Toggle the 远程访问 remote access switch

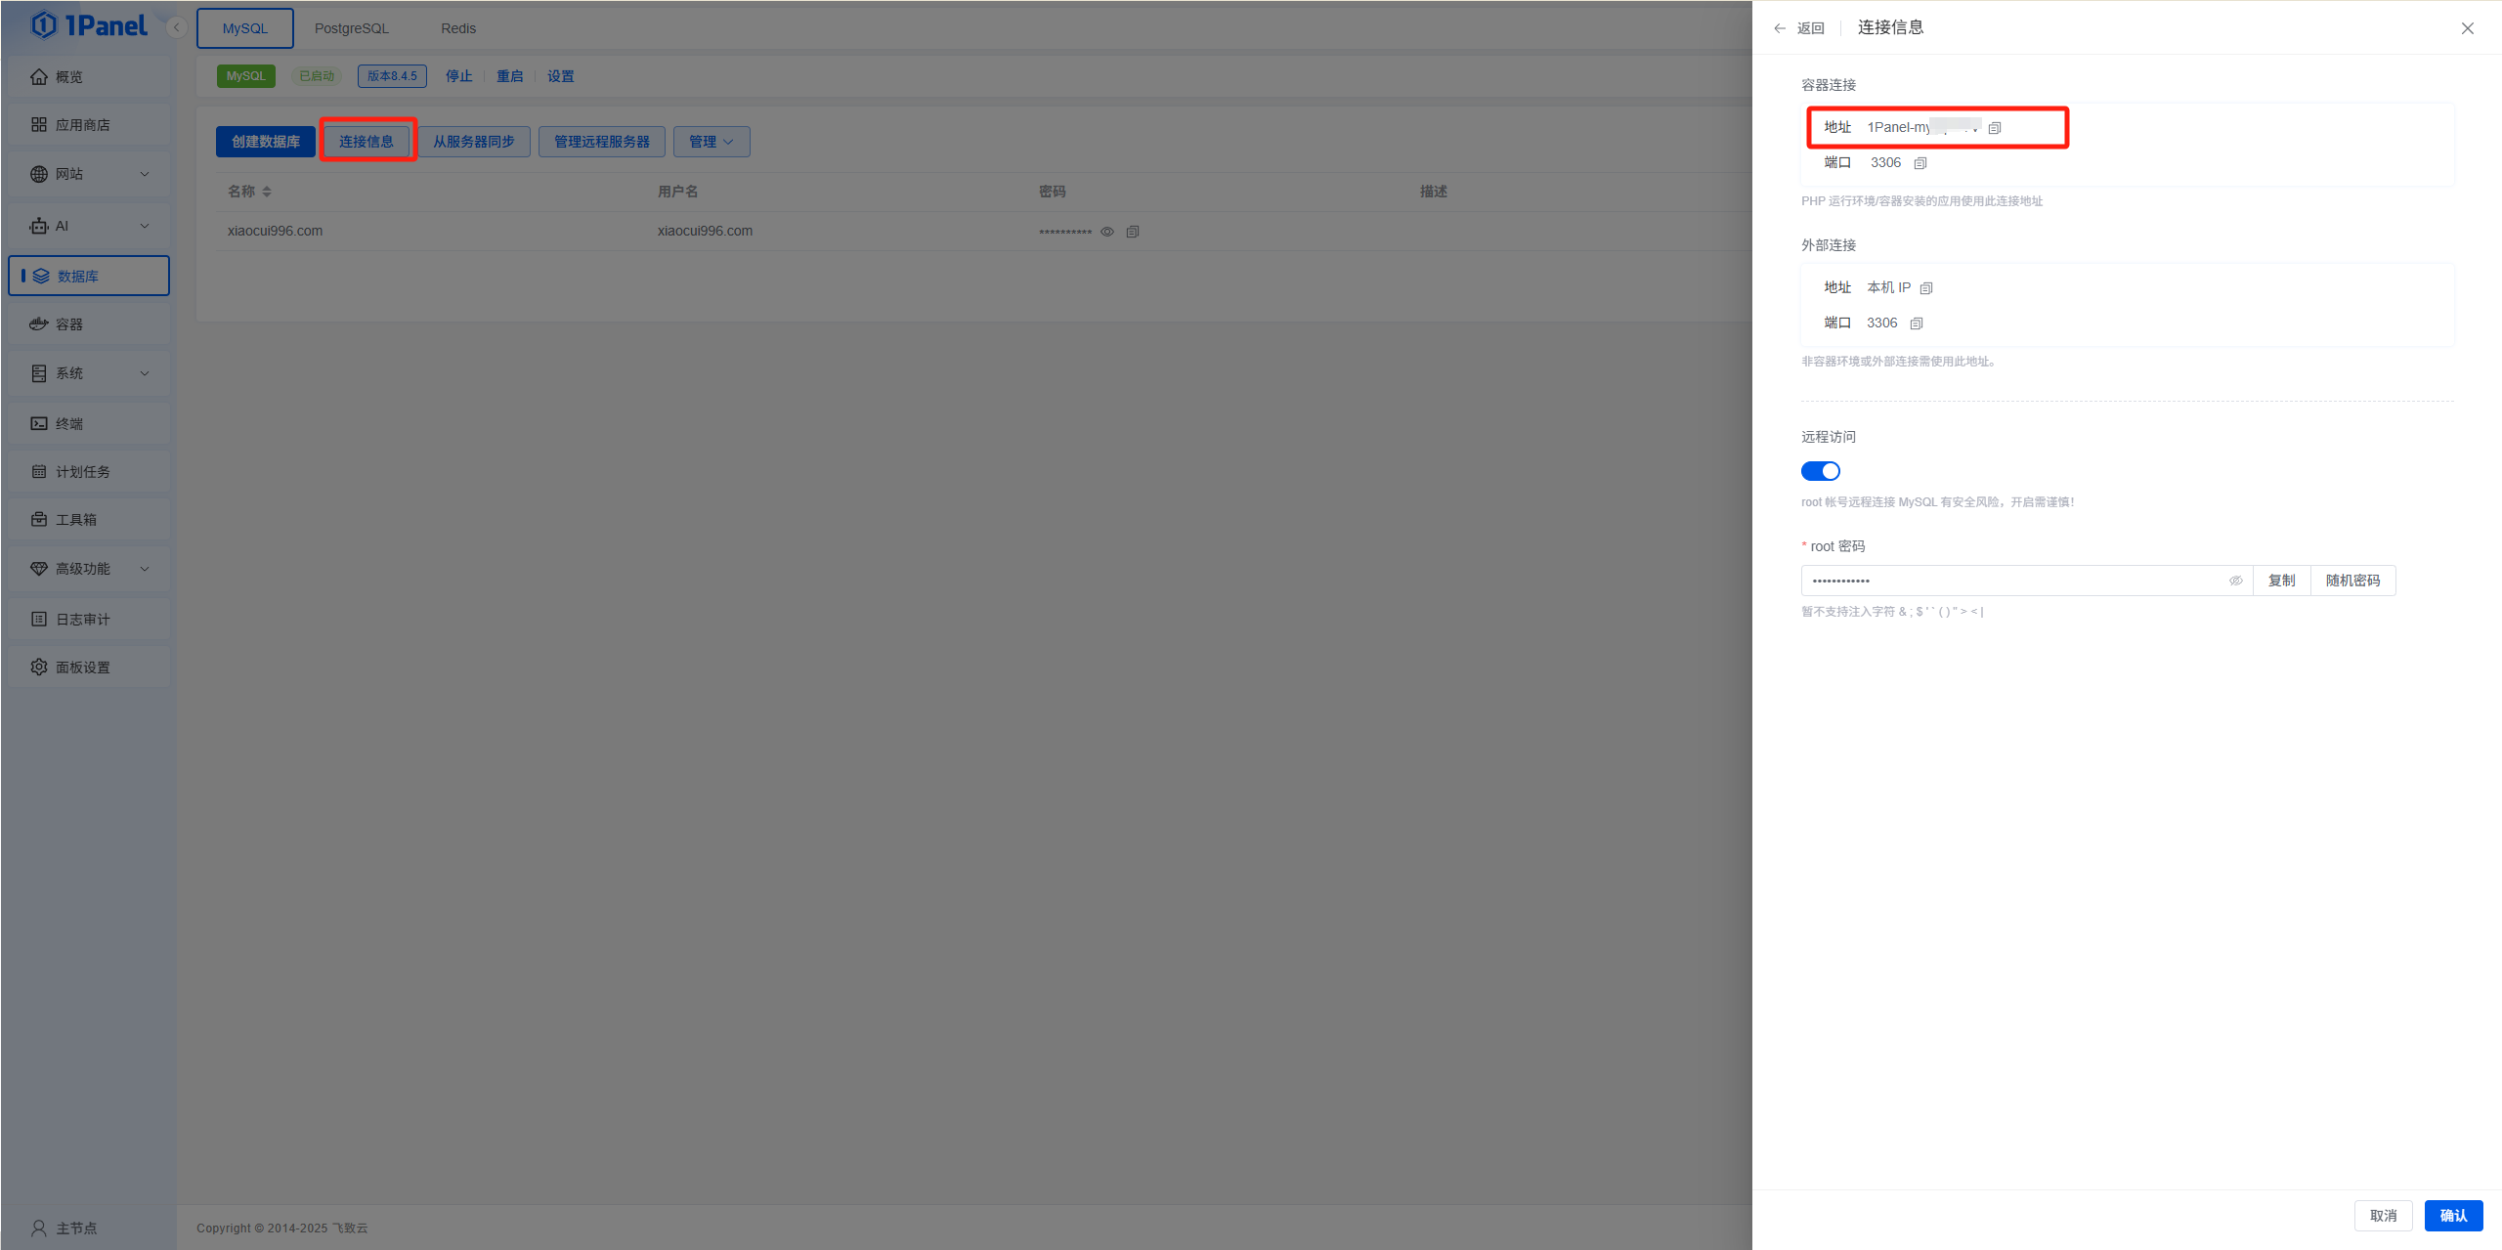1820,471
